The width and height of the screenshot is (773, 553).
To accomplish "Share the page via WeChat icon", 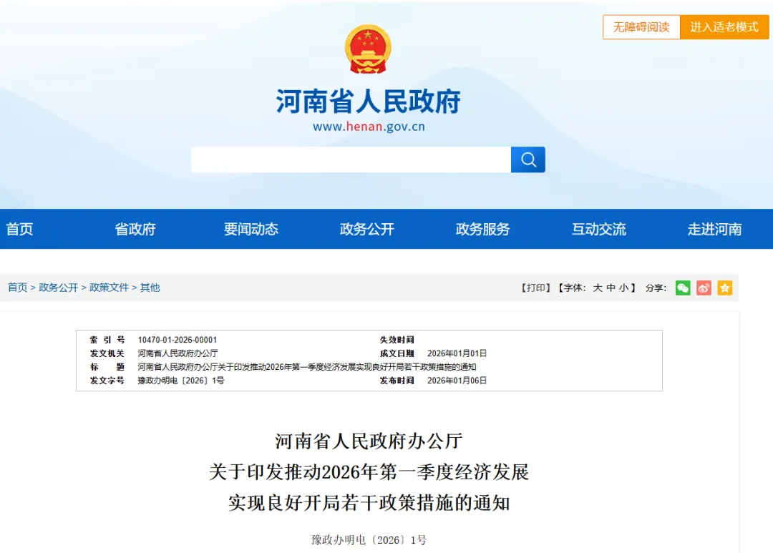I will (682, 288).
